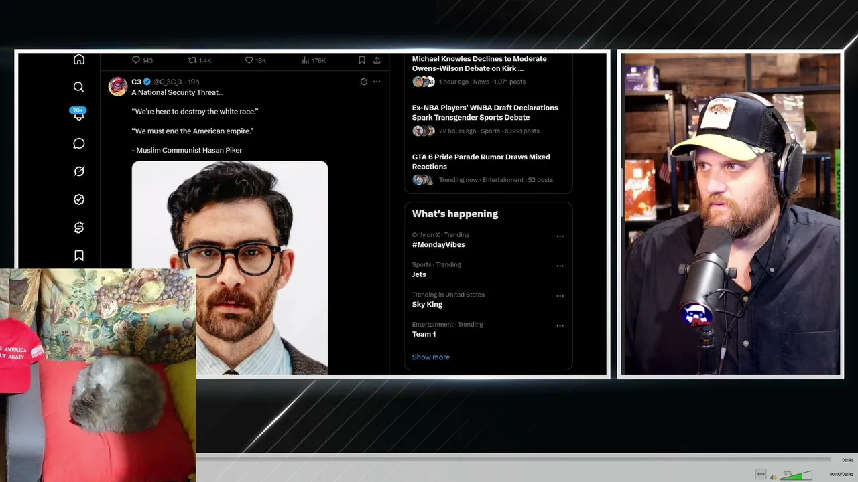Click the line "We must end the American empire."
Screen dimensions: 858x482
point(192,131)
